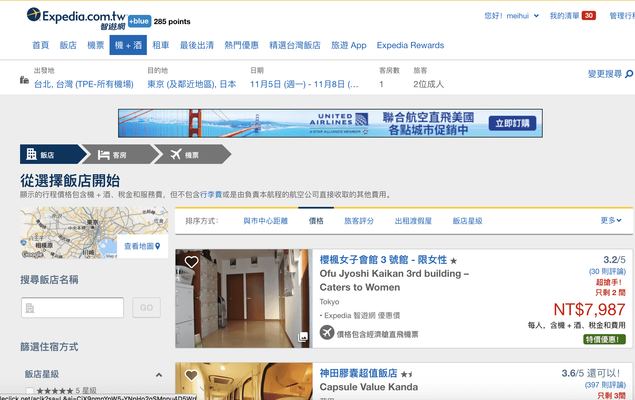The width and height of the screenshot is (635, 400).
Task: Collapse the 飯店星級 filter section
Action: click(159, 375)
